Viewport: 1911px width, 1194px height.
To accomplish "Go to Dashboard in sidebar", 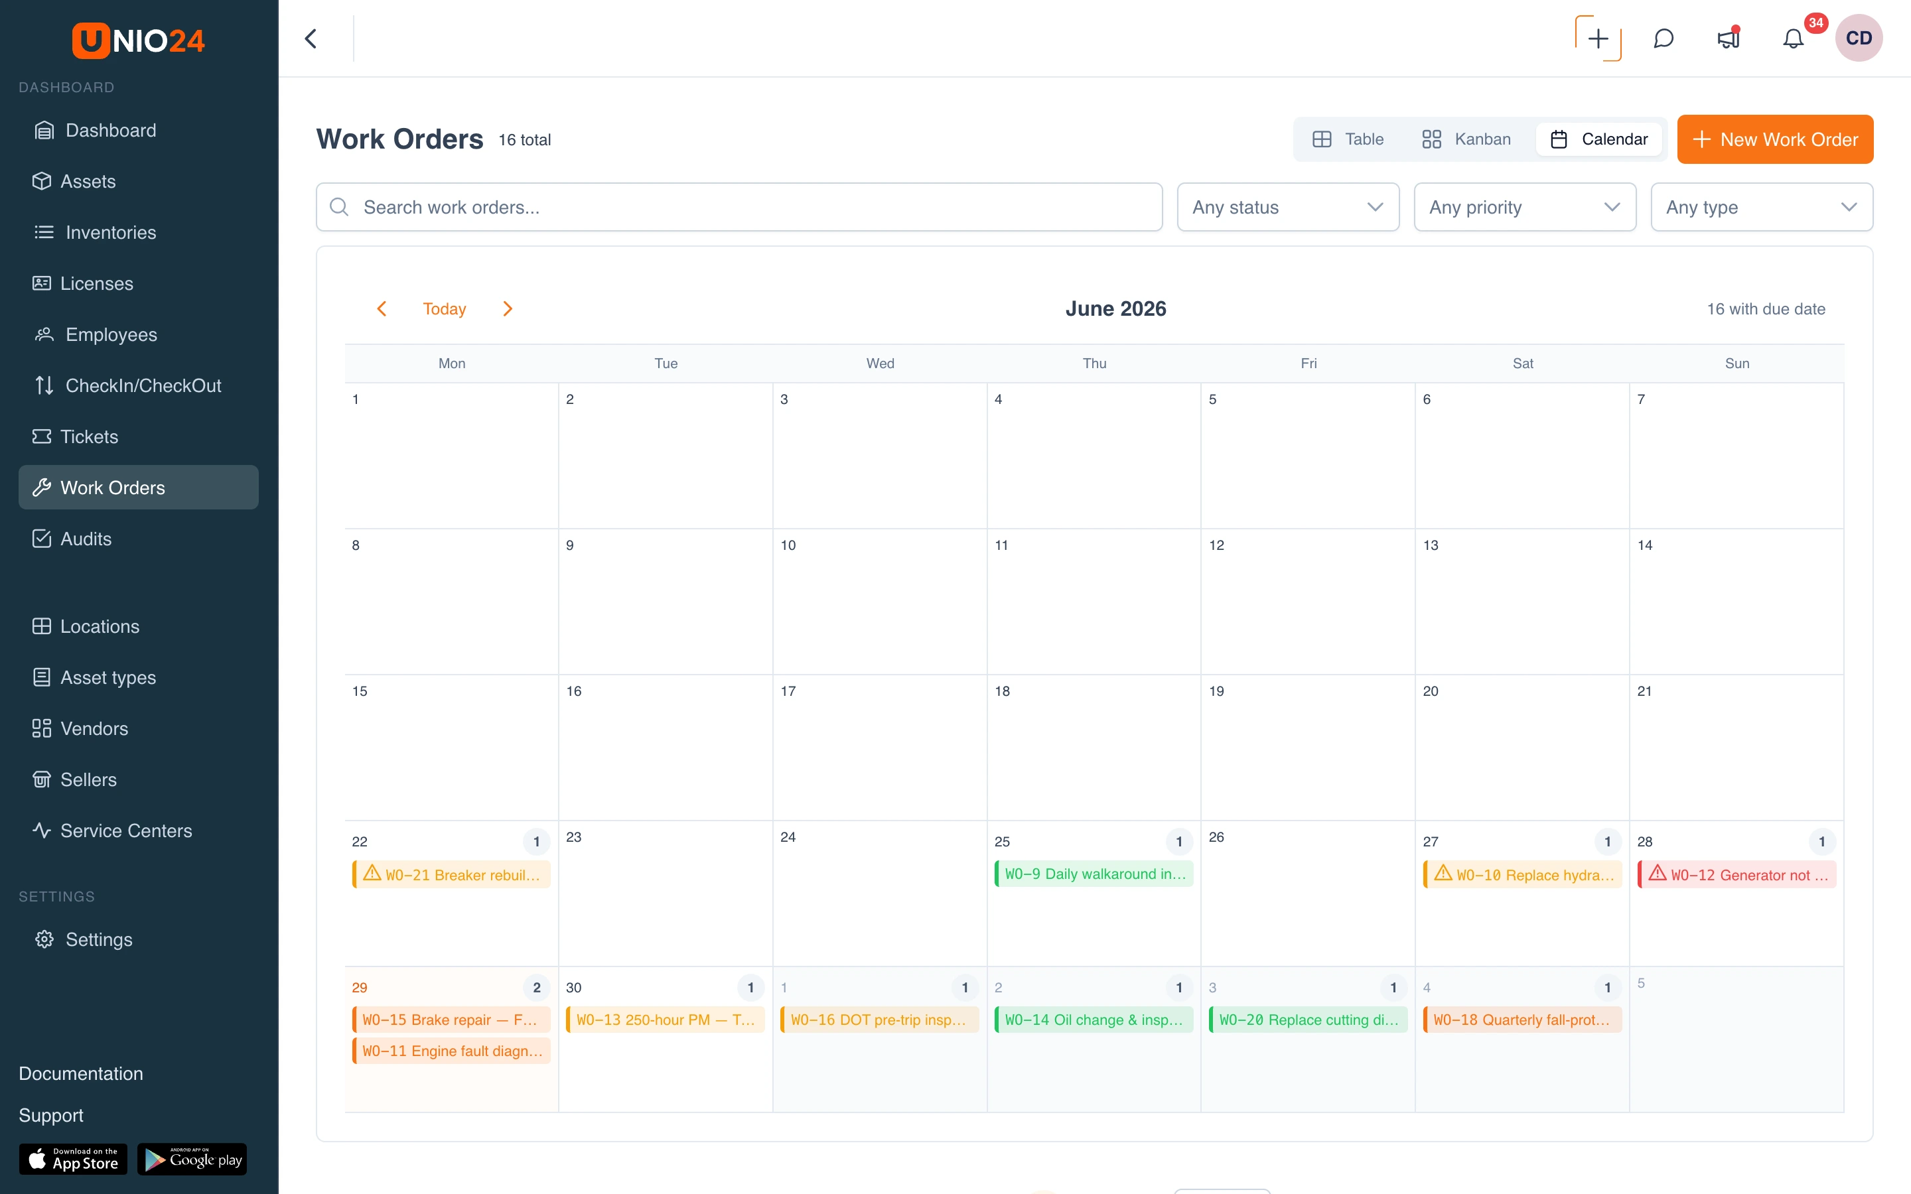I will pos(138,130).
